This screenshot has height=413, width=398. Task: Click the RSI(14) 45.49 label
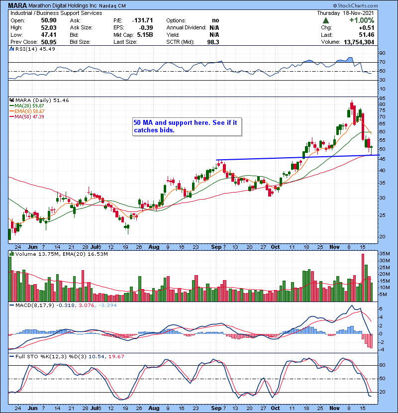(x=35, y=49)
